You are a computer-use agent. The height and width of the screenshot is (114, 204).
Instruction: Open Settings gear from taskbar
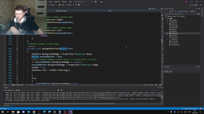(x=55, y=112)
